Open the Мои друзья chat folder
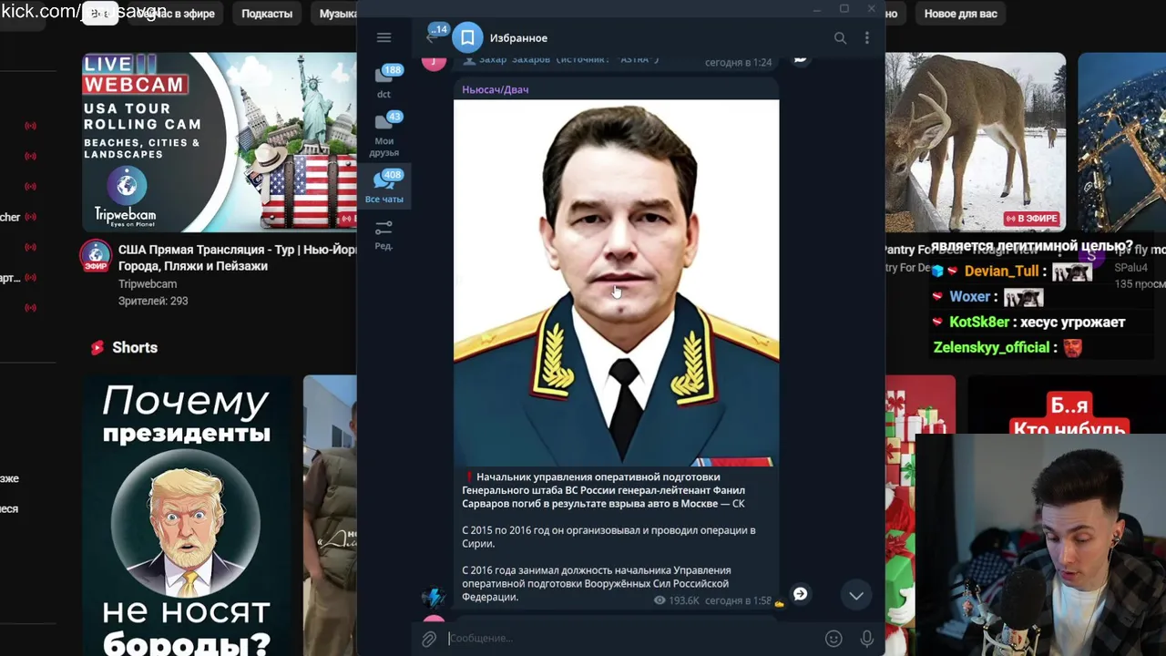The height and width of the screenshot is (656, 1166). pos(384,134)
